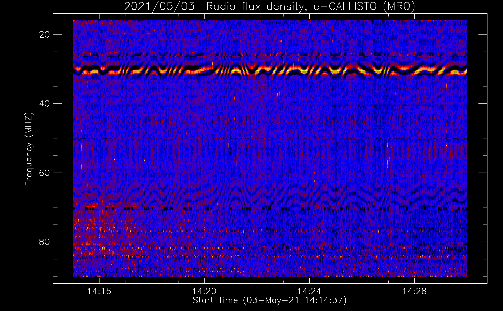
Task: Click the 14:28 time tick label
Action: click(414, 291)
